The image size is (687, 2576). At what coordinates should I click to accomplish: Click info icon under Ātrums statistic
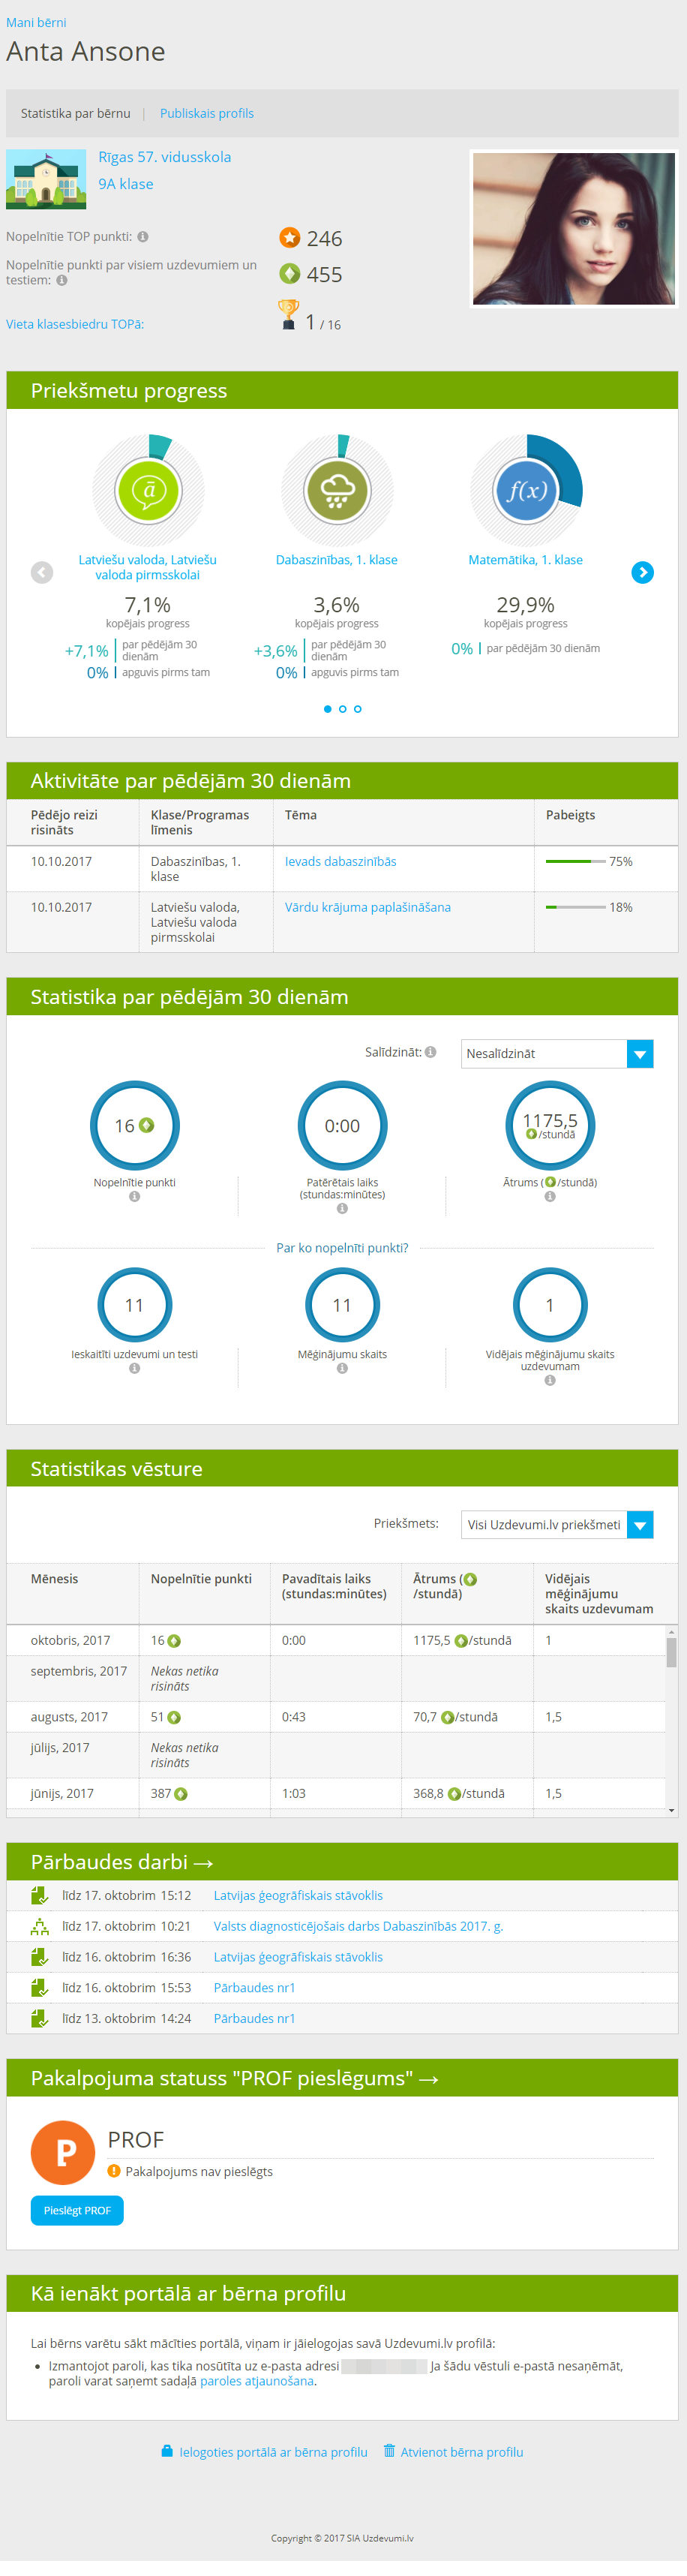coord(550,1196)
